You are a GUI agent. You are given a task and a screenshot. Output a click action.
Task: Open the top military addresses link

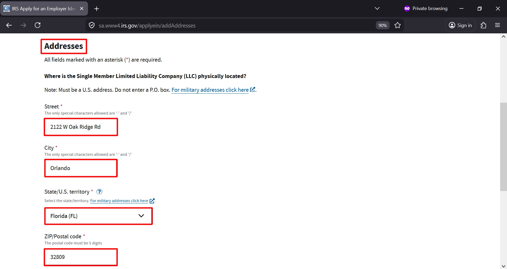coord(210,90)
